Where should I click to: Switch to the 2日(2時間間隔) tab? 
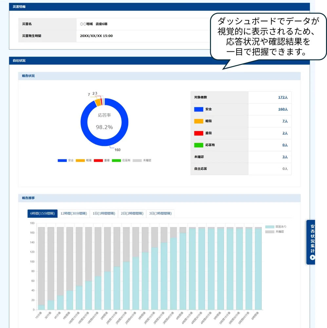[x=132, y=214]
